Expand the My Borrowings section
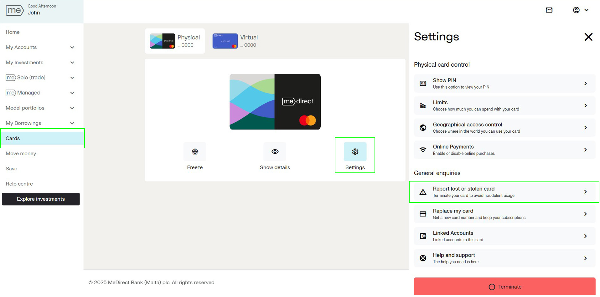Viewport: 600px width, 297px height. click(40, 123)
